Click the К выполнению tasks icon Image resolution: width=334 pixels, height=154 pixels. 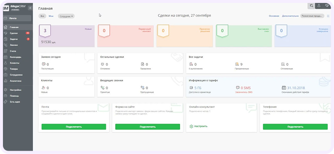191,64
